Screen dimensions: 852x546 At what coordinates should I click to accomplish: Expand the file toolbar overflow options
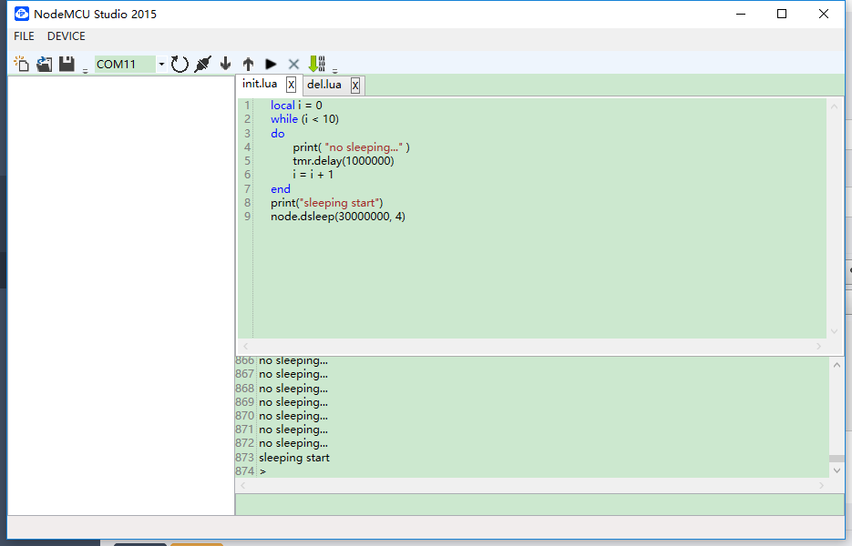point(86,71)
